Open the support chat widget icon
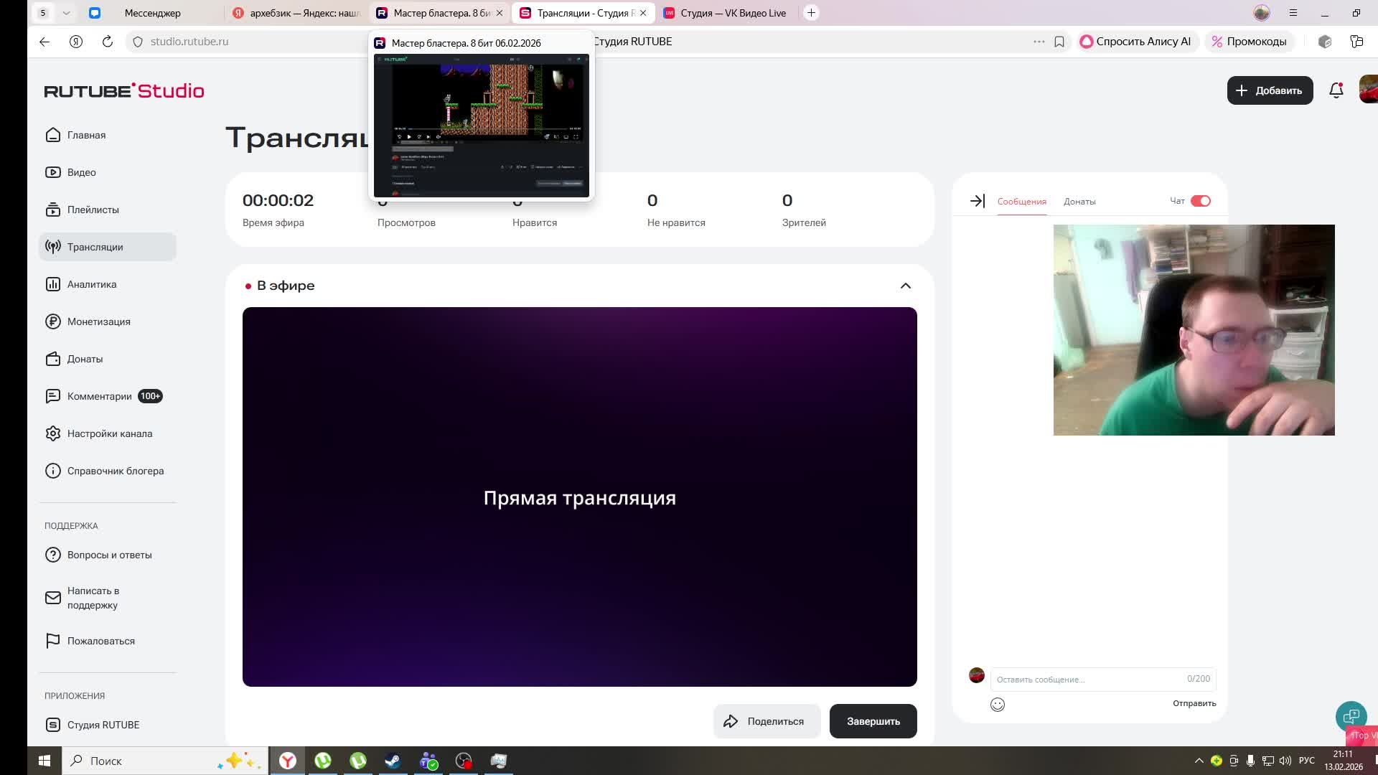 1351,715
